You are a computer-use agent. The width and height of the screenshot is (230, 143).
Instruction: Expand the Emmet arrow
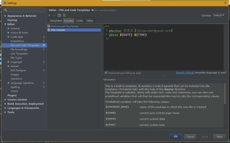click(x=8, y=66)
